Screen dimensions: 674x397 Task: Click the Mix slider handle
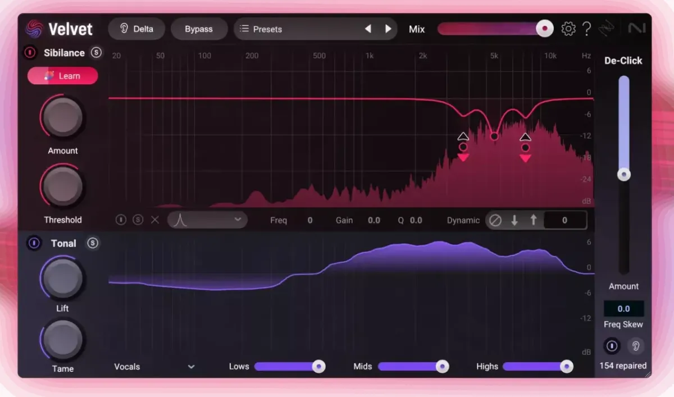pos(544,29)
